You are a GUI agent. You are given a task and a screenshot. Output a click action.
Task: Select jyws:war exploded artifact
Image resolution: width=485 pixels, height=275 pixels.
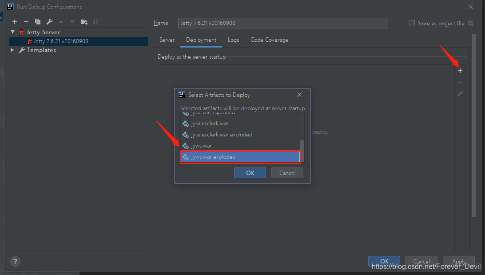240,157
